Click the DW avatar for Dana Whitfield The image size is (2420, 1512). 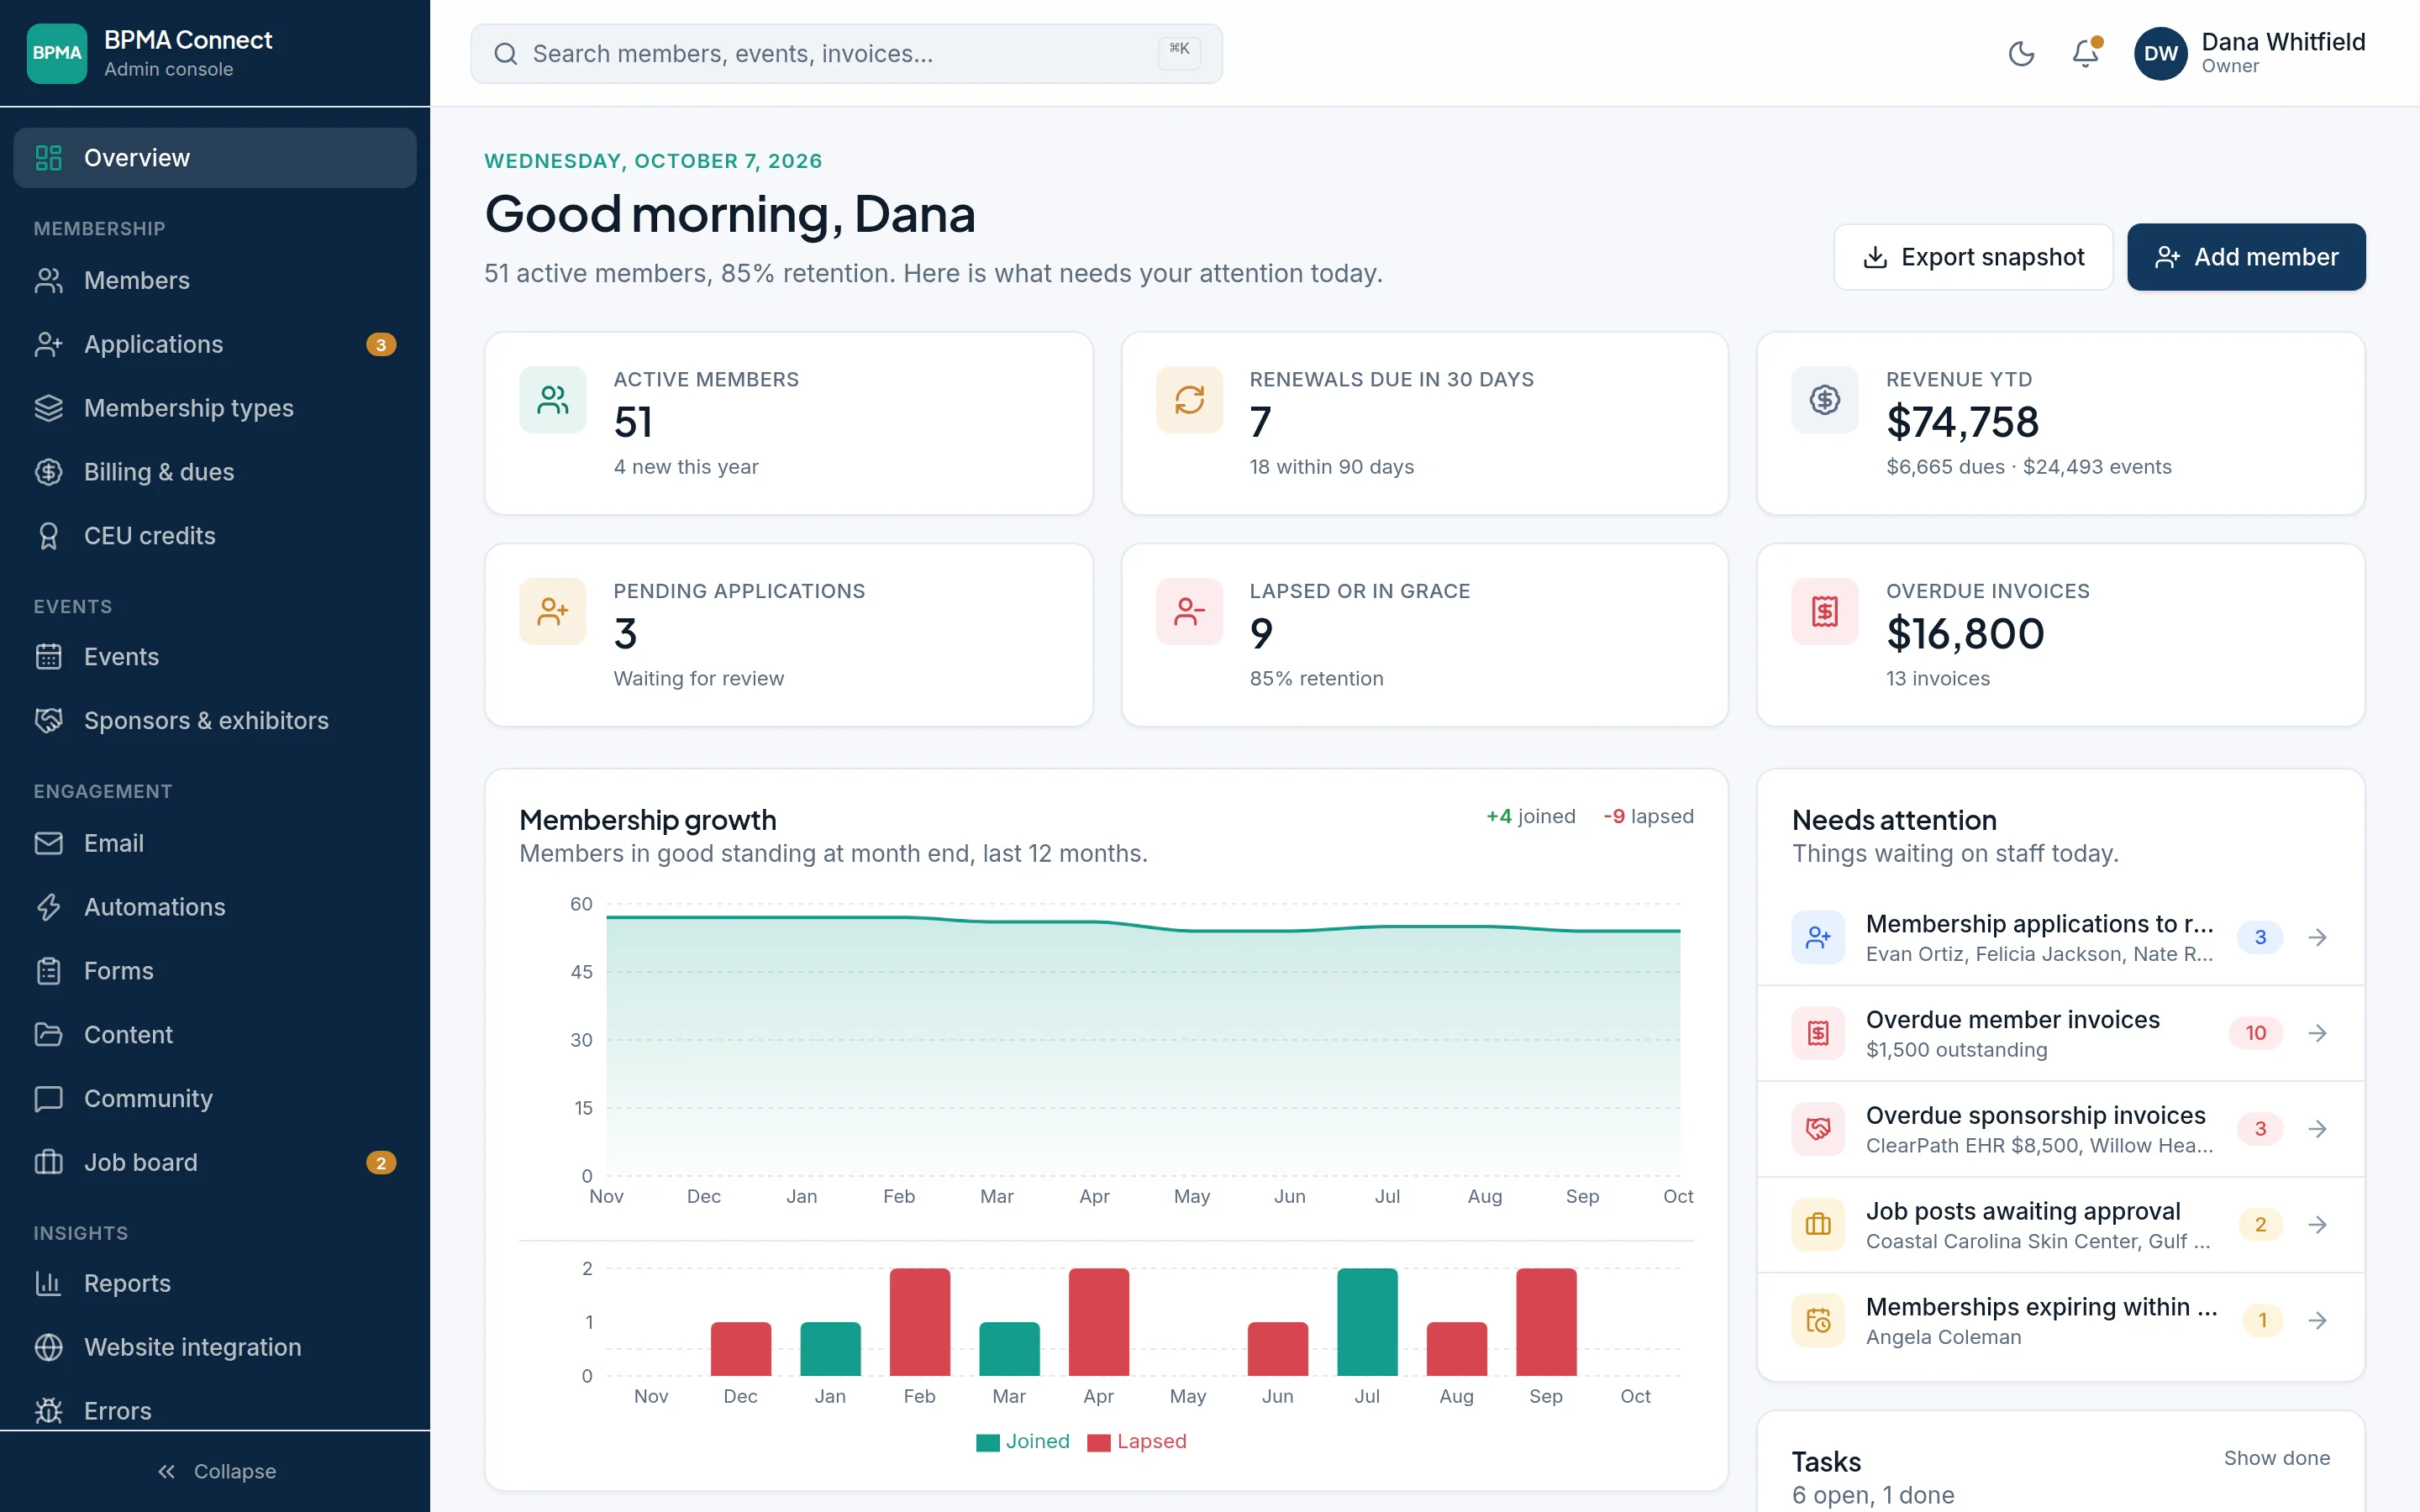tap(2160, 54)
